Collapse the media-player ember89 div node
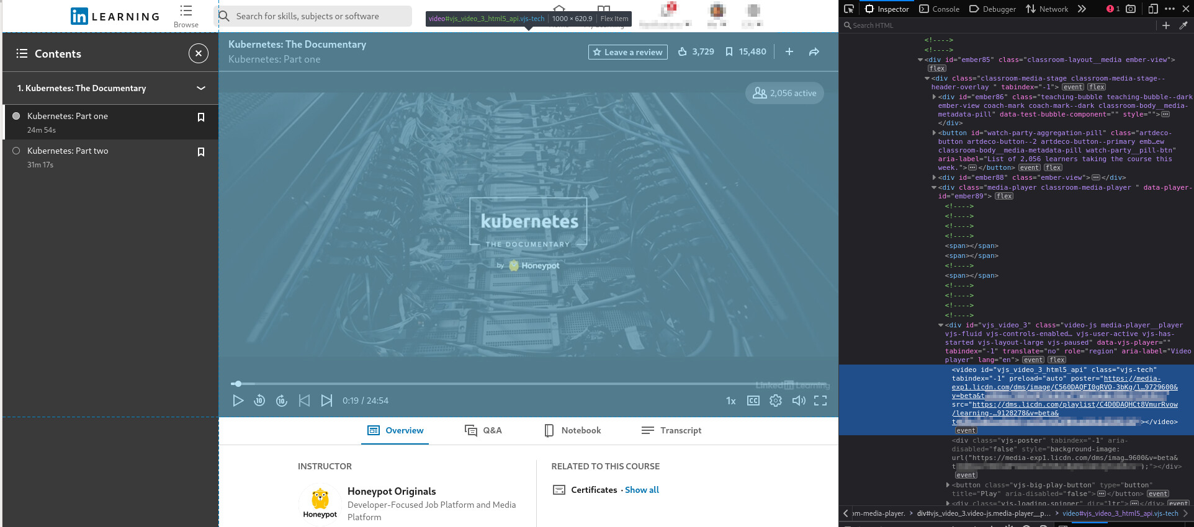The width and height of the screenshot is (1194, 527). click(934, 187)
